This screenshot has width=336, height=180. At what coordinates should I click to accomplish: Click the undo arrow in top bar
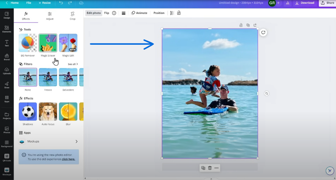tap(61, 3)
